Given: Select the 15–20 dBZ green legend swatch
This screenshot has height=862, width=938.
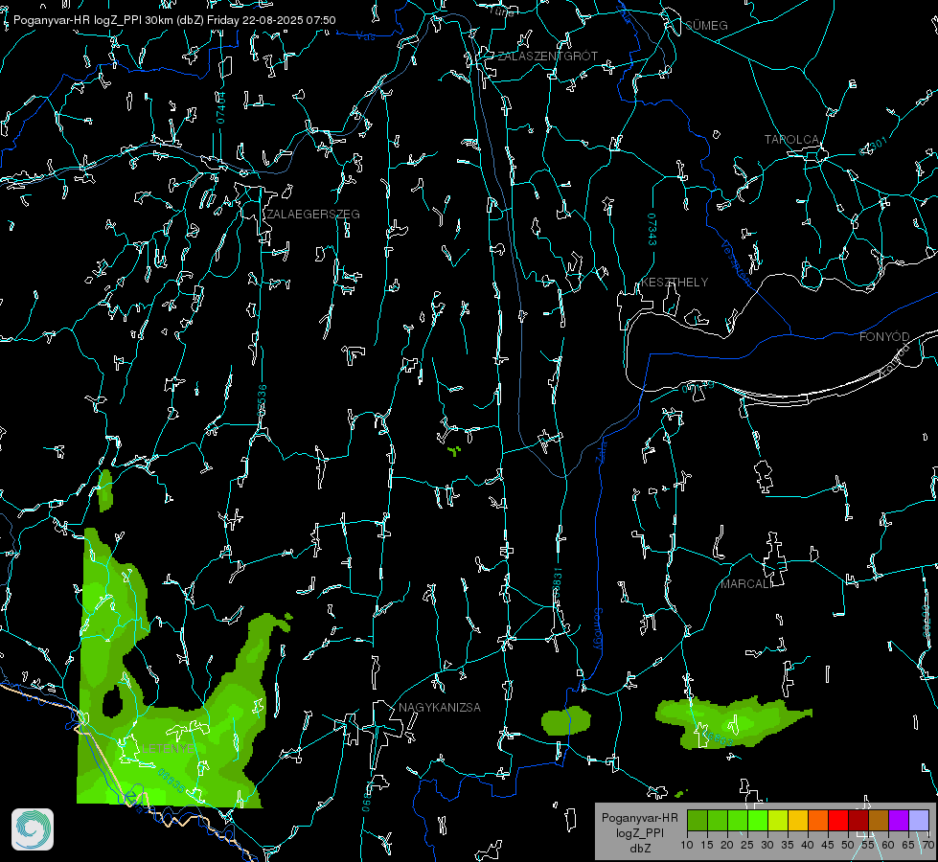Looking at the screenshot, I should pyautogui.click(x=718, y=820).
